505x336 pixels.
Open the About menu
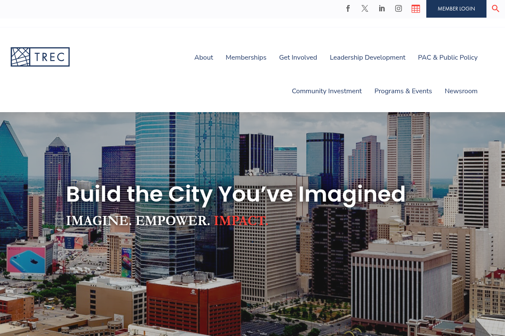pyautogui.click(x=204, y=58)
